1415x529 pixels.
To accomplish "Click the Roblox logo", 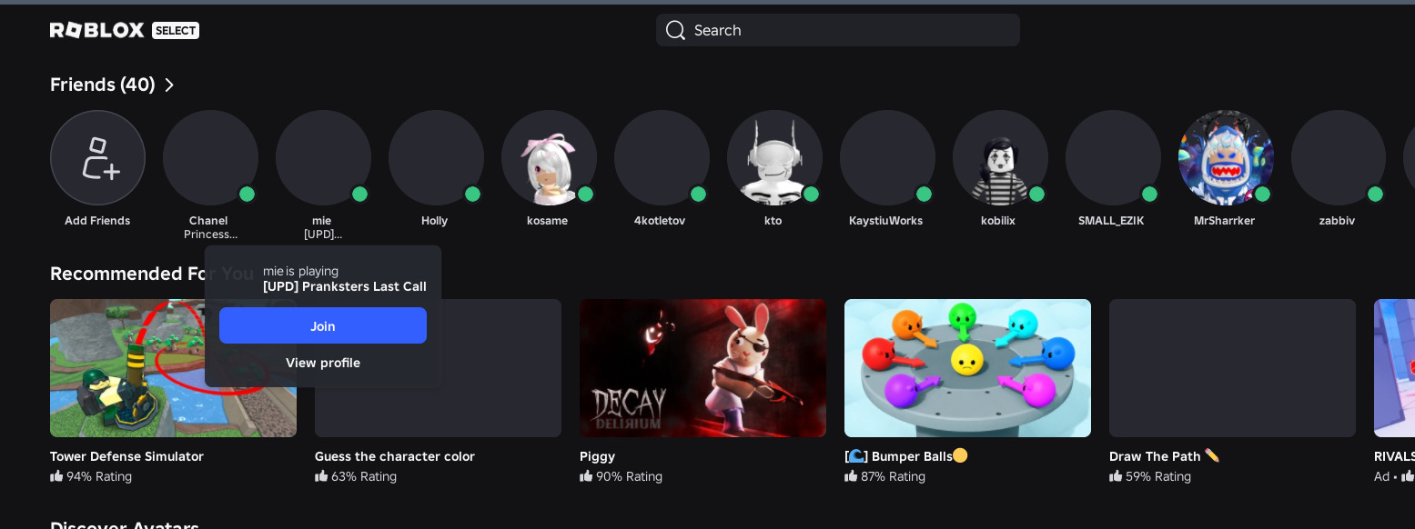I will coord(97,30).
